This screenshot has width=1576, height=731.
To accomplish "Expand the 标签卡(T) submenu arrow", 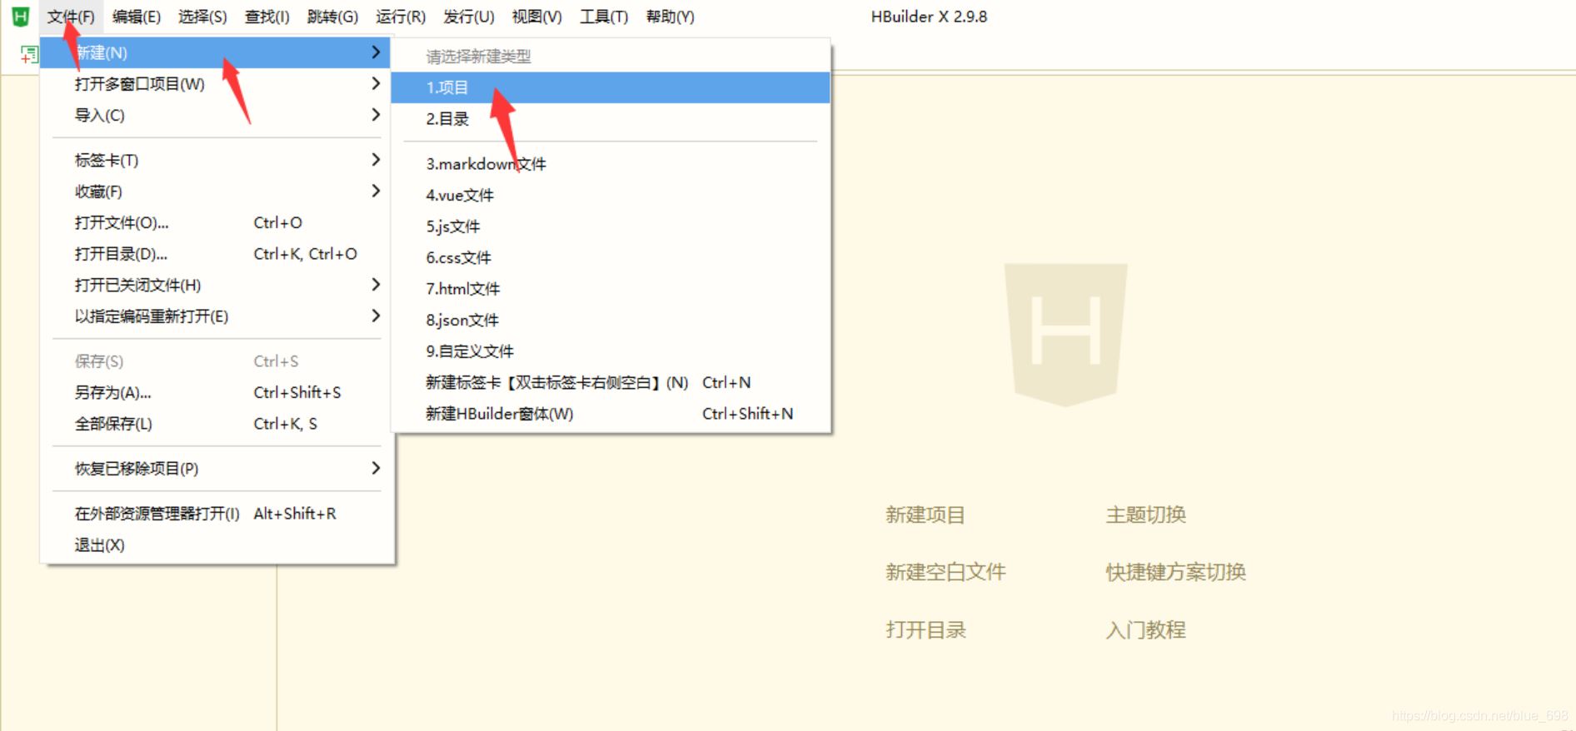I will pyautogui.click(x=376, y=159).
